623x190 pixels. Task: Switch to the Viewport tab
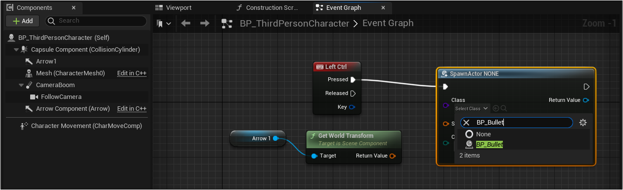click(174, 8)
